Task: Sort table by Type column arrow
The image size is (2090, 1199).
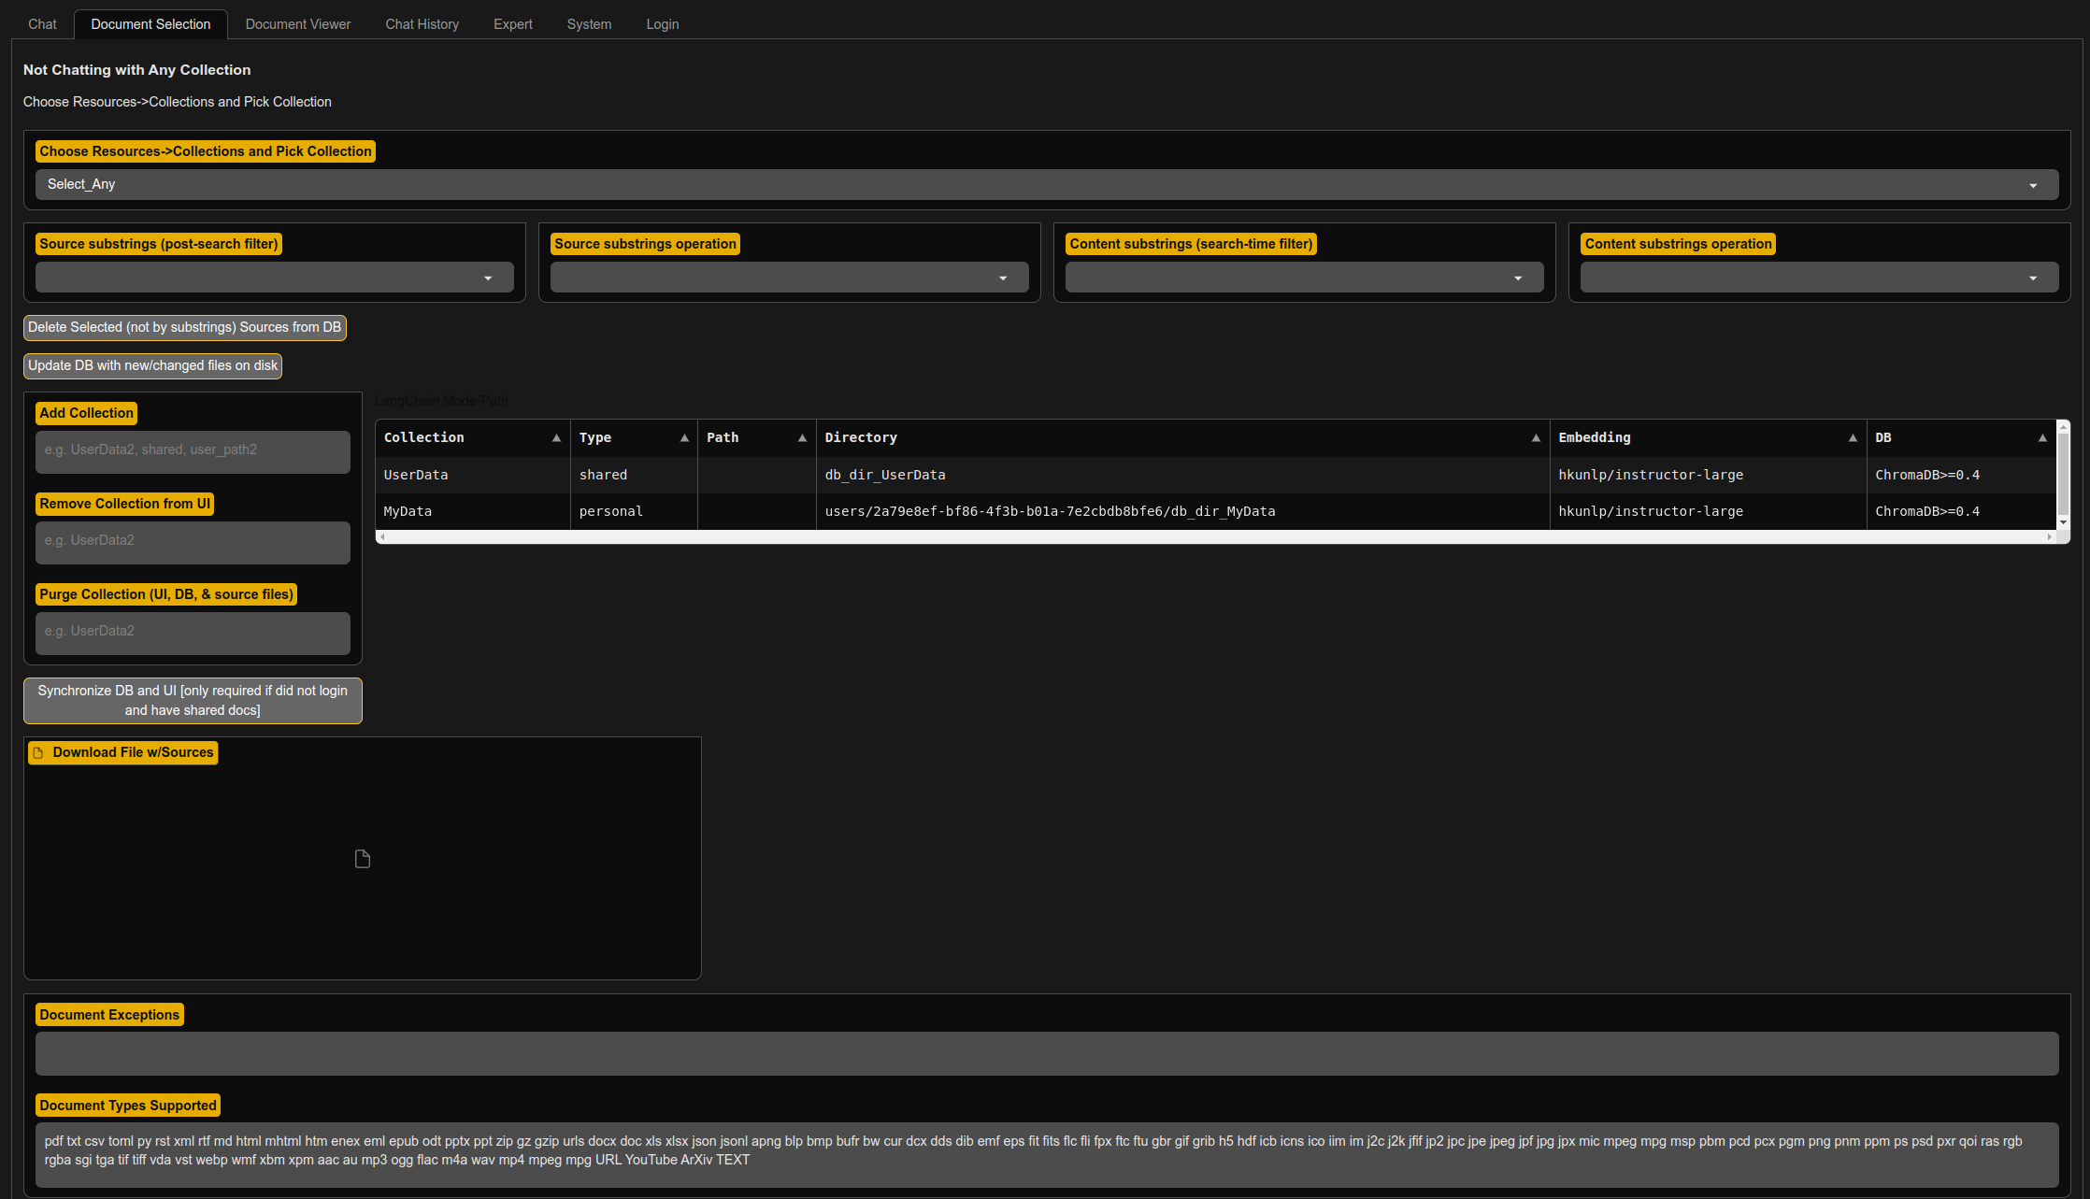Action: point(684,438)
